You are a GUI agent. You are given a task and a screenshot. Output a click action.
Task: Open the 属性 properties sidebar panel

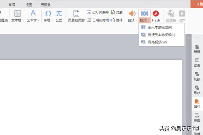pos(197,104)
